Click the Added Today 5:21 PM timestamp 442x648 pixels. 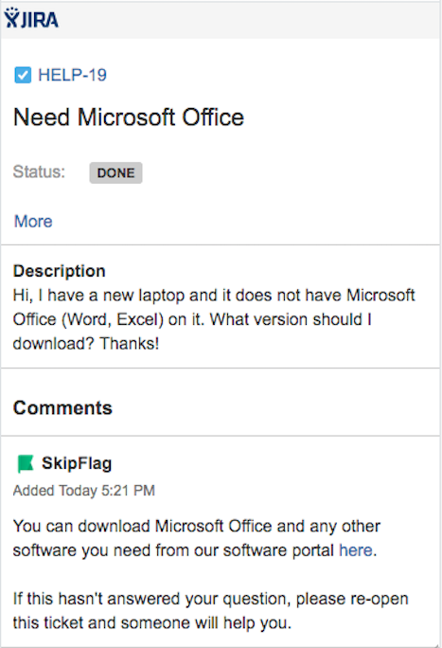coord(84,491)
